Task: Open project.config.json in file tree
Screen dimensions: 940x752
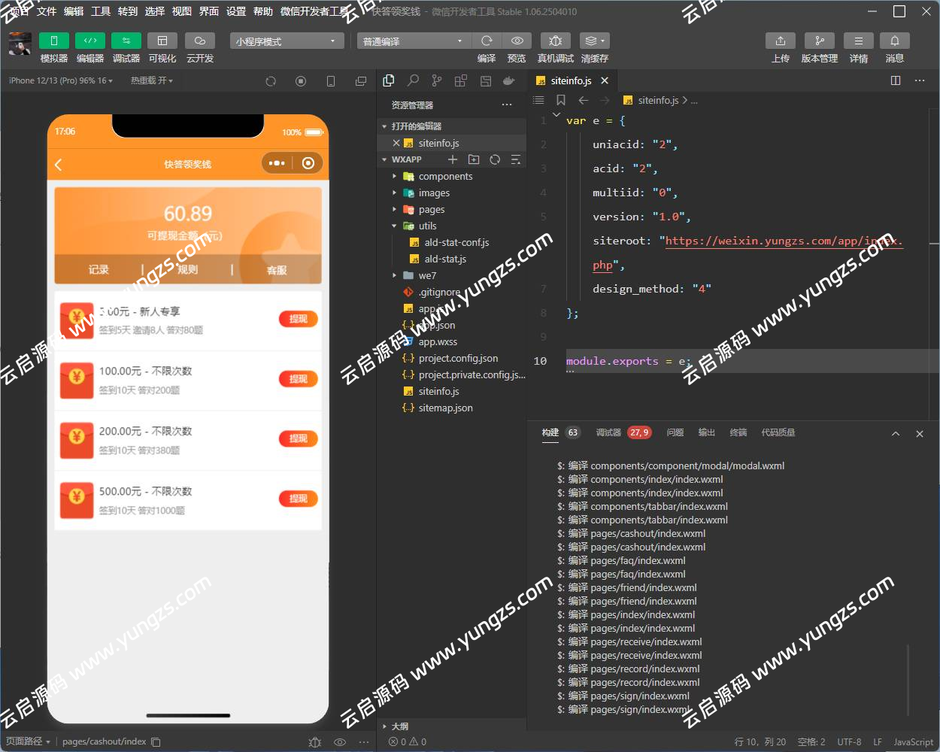Action: coord(458,358)
